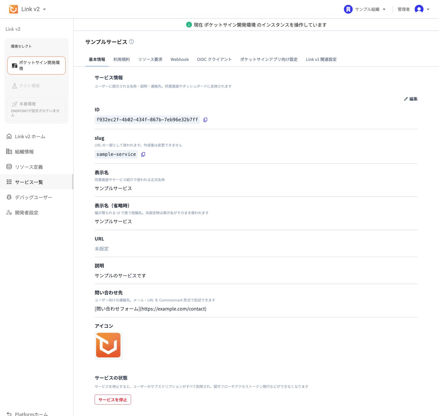This screenshot has width=439, height=416.
Task: Click the green info icon in the banner
Action: click(189, 25)
